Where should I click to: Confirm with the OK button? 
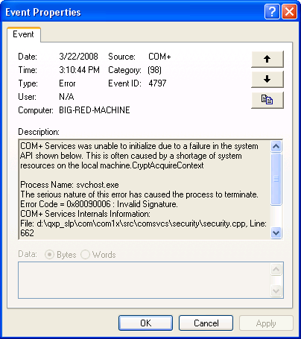[145, 323]
